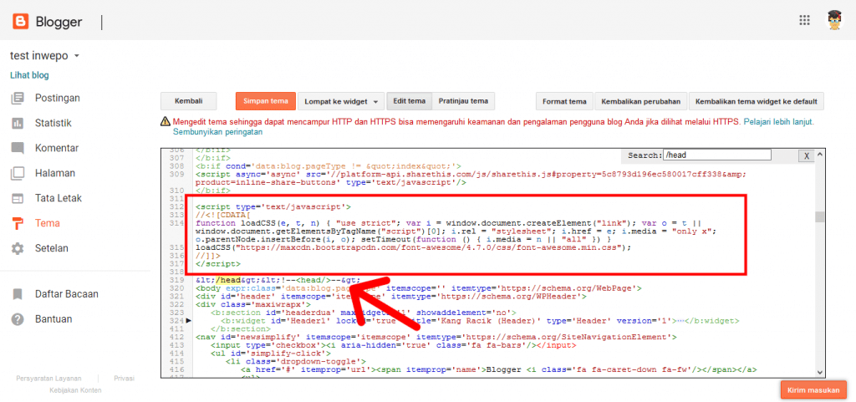Close the code search box
The image size is (856, 402).
807,156
